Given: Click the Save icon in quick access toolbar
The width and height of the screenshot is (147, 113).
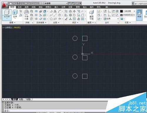Looking at the screenshot, I should [x=18, y=4].
